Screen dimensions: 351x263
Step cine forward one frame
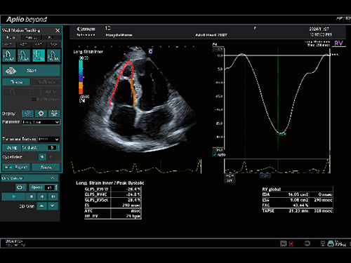53,196
